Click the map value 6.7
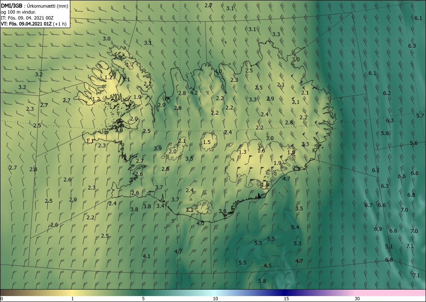Viewport: 426px width, 302px height. click(368, 205)
